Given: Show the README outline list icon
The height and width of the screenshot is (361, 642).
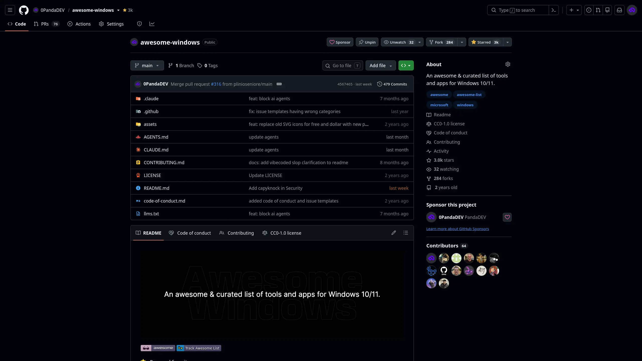Looking at the screenshot, I should click(x=406, y=233).
